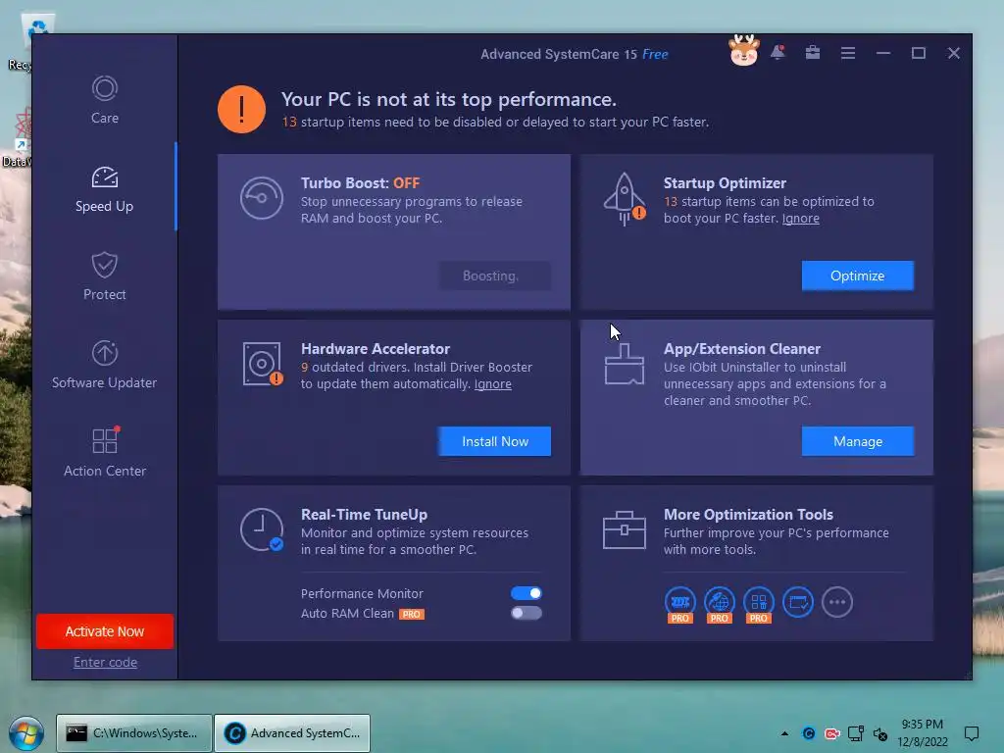Click the Real-Time TuneUp heading

[364, 515]
